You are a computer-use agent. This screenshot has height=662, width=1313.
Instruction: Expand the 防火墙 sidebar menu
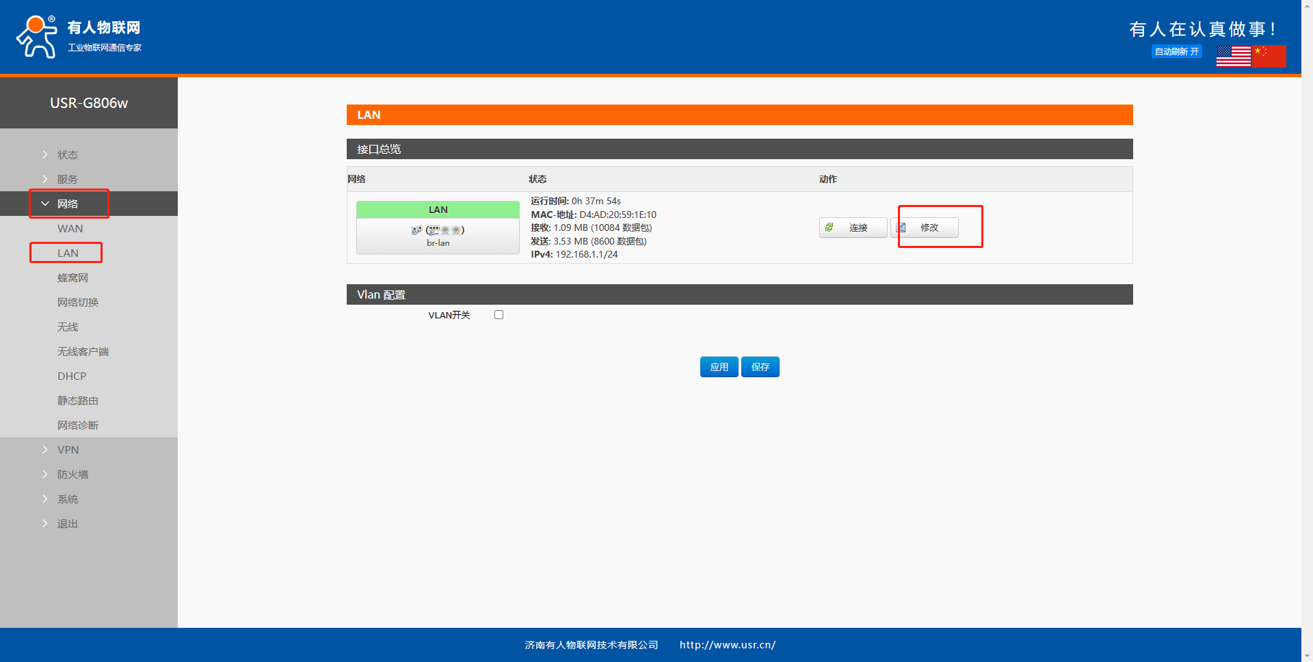[x=72, y=475]
